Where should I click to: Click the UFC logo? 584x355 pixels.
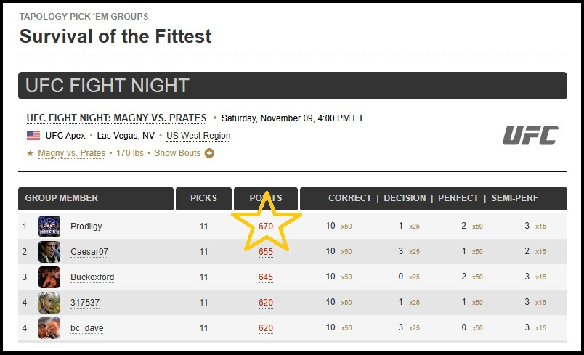click(x=530, y=136)
